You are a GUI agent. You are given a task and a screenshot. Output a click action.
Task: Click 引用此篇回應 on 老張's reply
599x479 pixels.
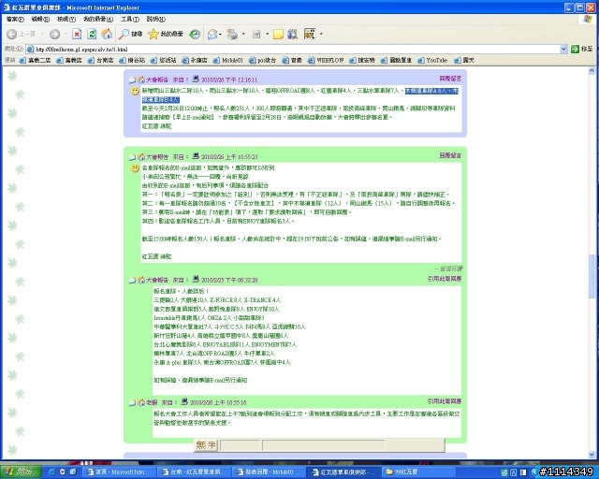(445, 401)
